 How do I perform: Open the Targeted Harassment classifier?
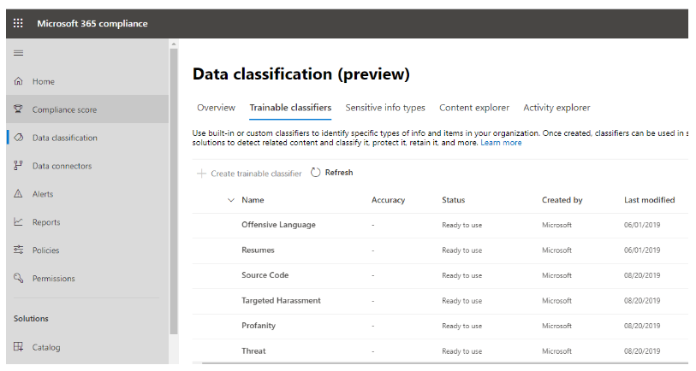coord(281,301)
